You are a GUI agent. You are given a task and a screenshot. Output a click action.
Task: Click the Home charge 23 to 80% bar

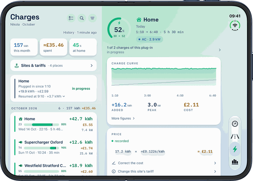(x=41, y=125)
